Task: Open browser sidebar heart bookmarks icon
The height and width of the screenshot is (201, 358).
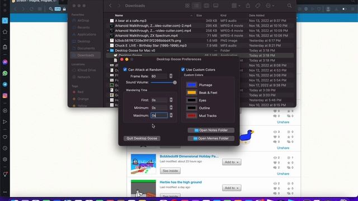Action: [x=5, y=137]
